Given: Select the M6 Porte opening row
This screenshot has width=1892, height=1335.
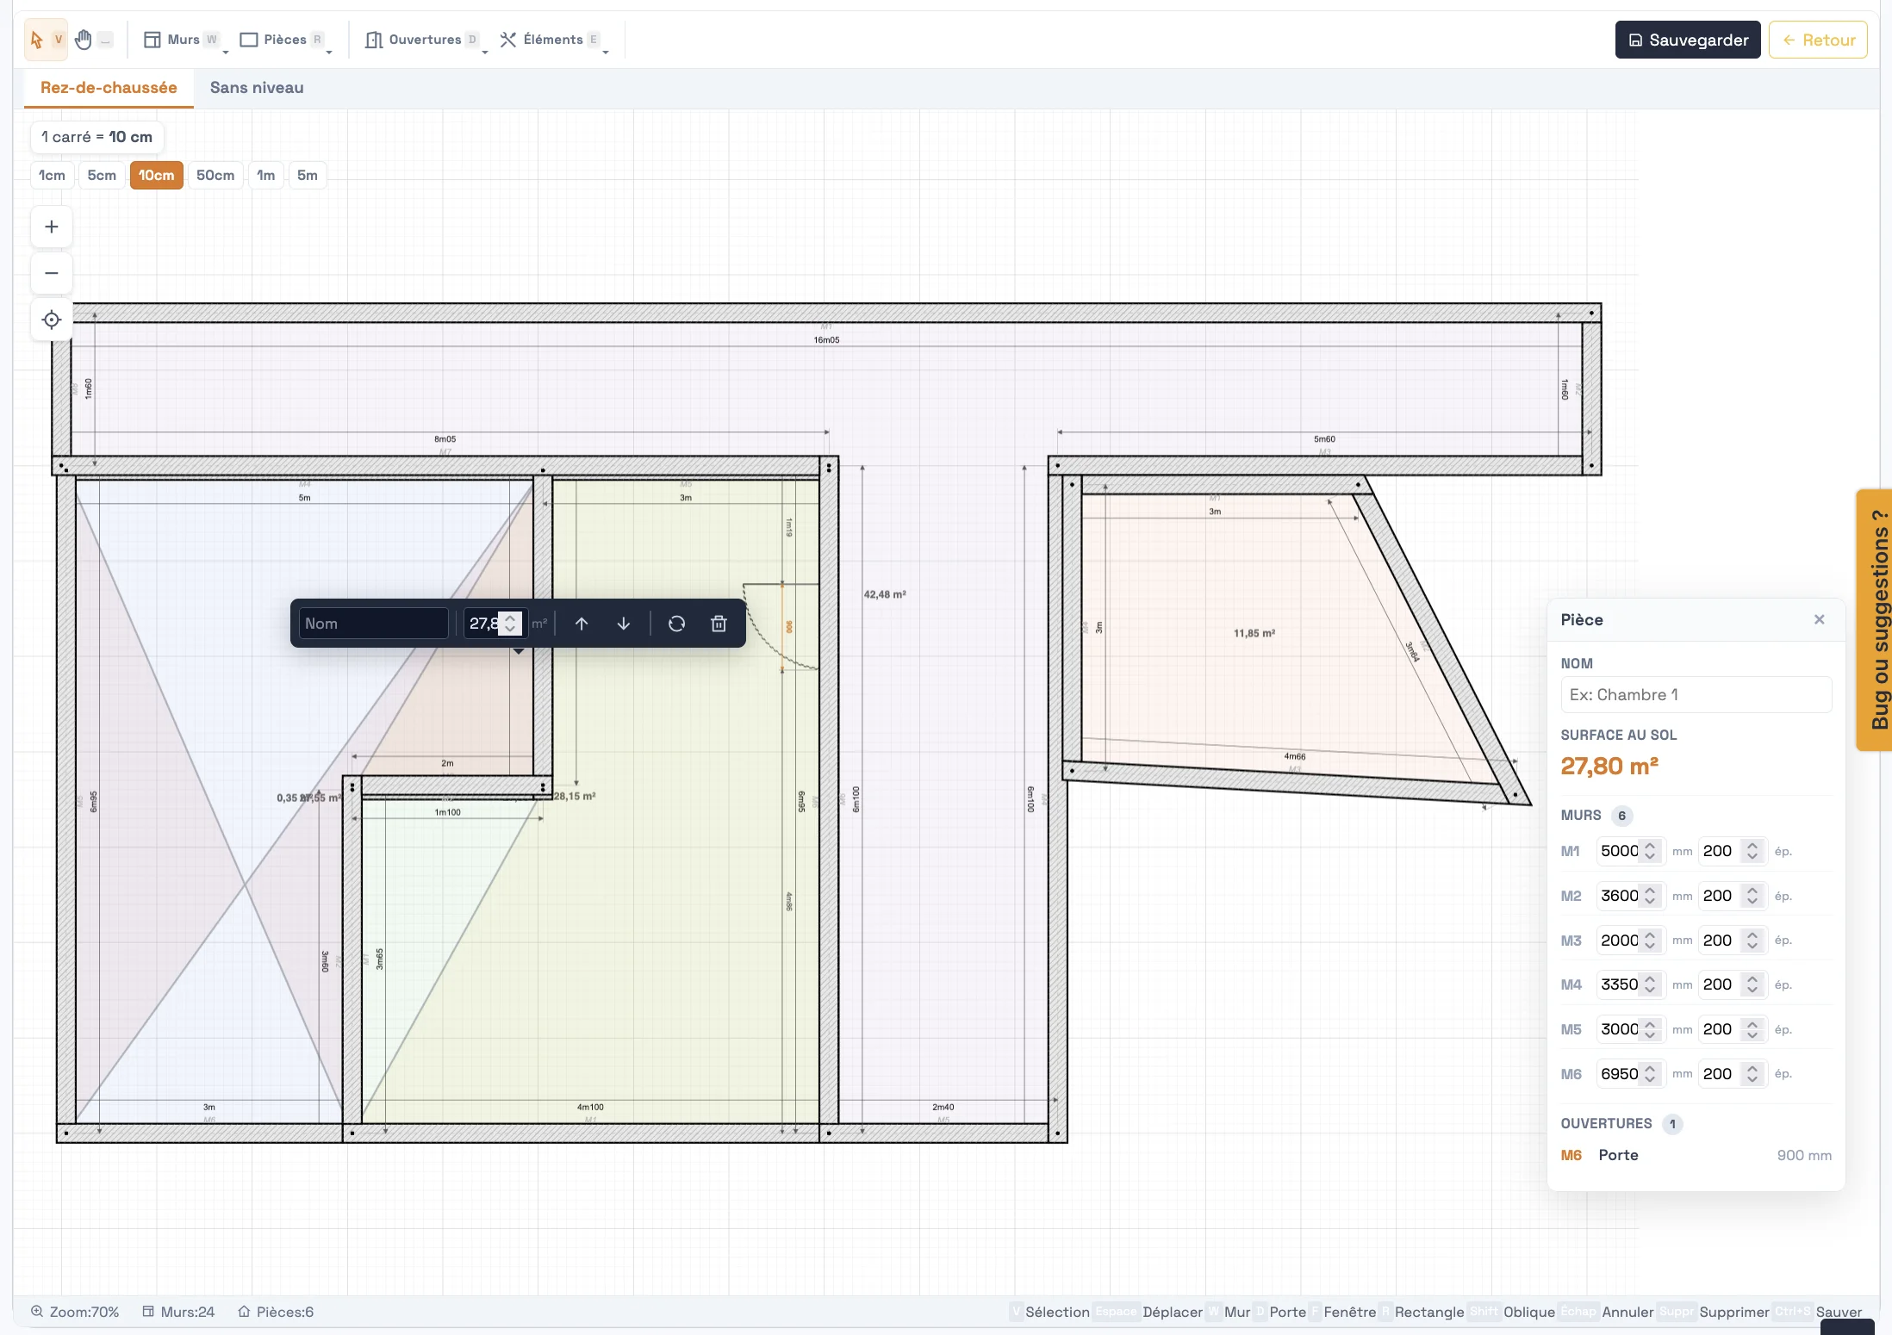Looking at the screenshot, I should coord(1696,1155).
